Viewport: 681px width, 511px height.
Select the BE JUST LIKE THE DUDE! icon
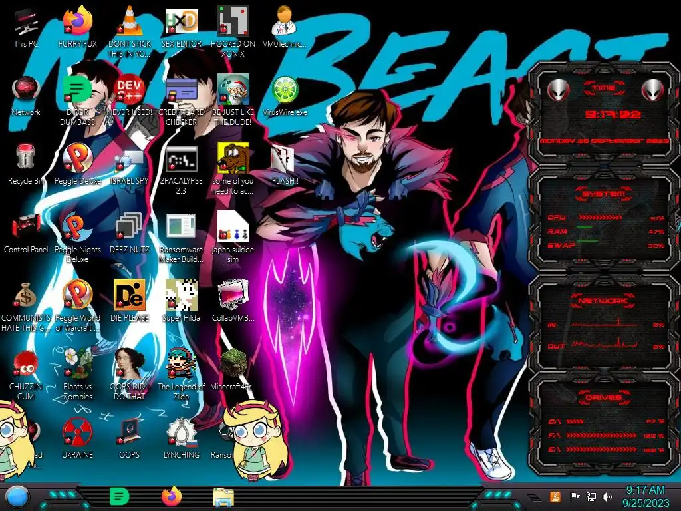point(233,101)
